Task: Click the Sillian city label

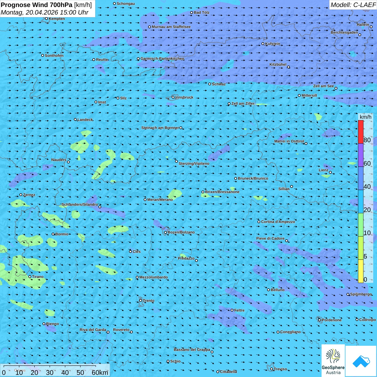Action: 284,189
